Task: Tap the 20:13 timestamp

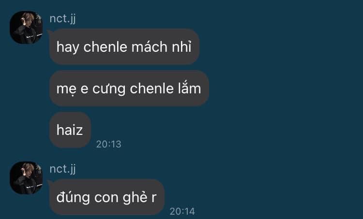Action: pos(108,144)
